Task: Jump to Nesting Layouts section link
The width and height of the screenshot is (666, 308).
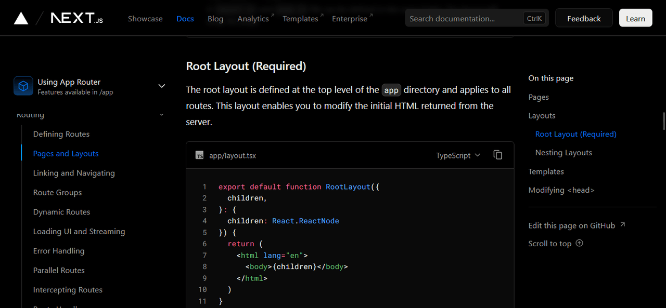Action: point(563,153)
